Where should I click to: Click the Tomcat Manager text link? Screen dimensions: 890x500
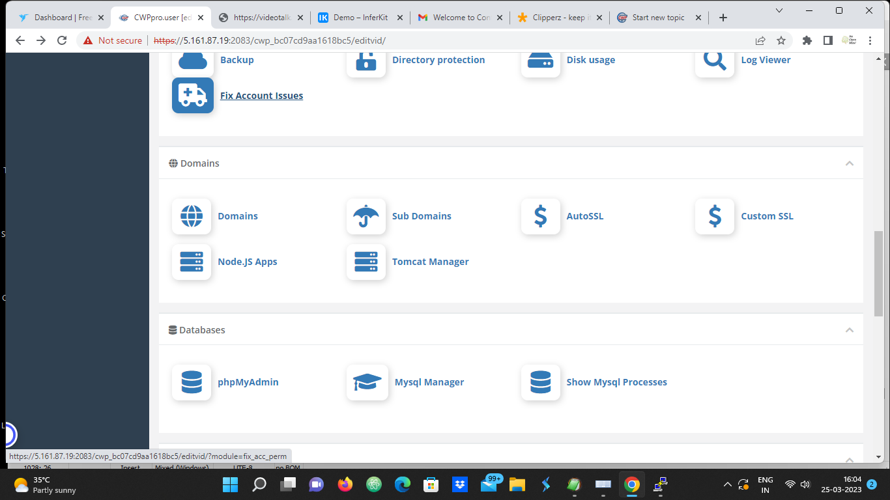[x=431, y=262]
